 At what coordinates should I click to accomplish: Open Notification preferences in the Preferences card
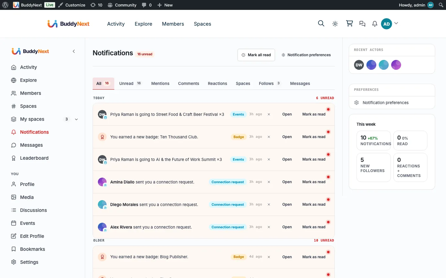[x=385, y=103]
